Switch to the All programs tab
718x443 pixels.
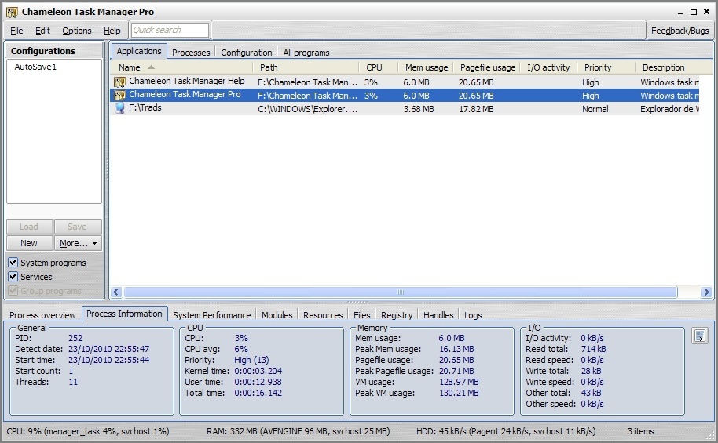(x=306, y=53)
